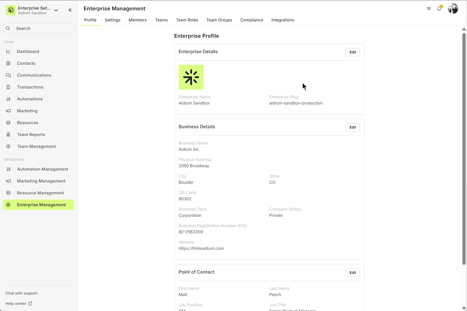The image size is (467, 311).
Task: Click the Team Management gear icon
Action: (x=8, y=146)
